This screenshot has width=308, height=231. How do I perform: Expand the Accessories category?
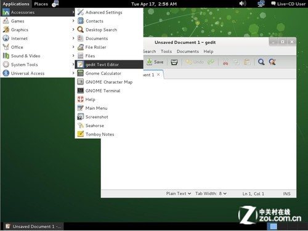[x=38, y=12]
